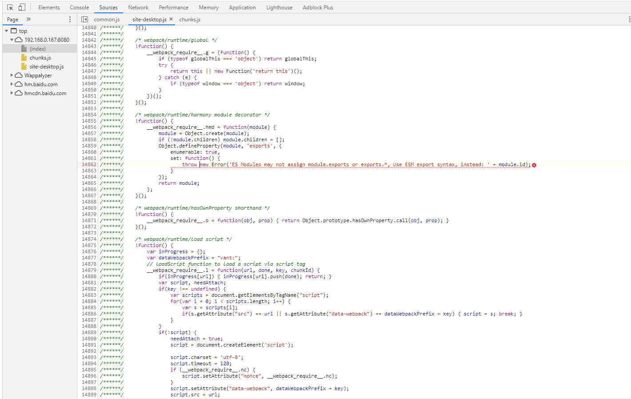Click the red error icon on line 14862
This screenshot has width=631, height=399.
coord(534,165)
